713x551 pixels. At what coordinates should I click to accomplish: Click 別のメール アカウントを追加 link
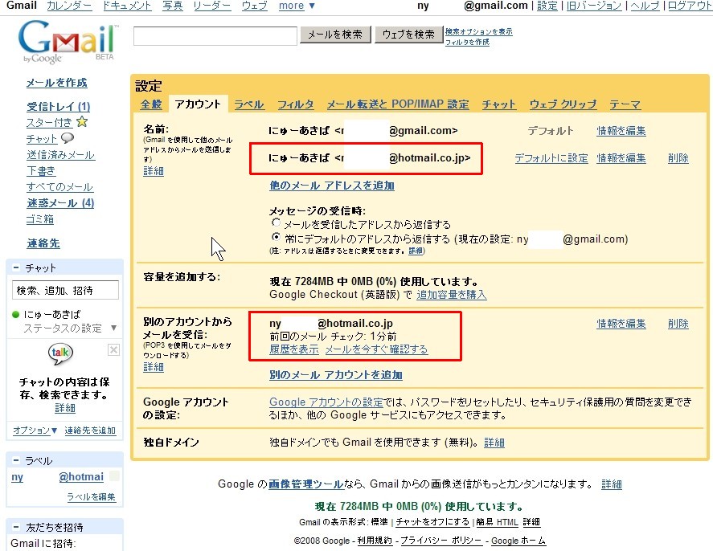click(x=336, y=375)
